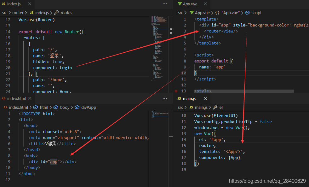Click 'export default new Router({' line
Viewport: 309px width, 187px height.
pos(51,32)
